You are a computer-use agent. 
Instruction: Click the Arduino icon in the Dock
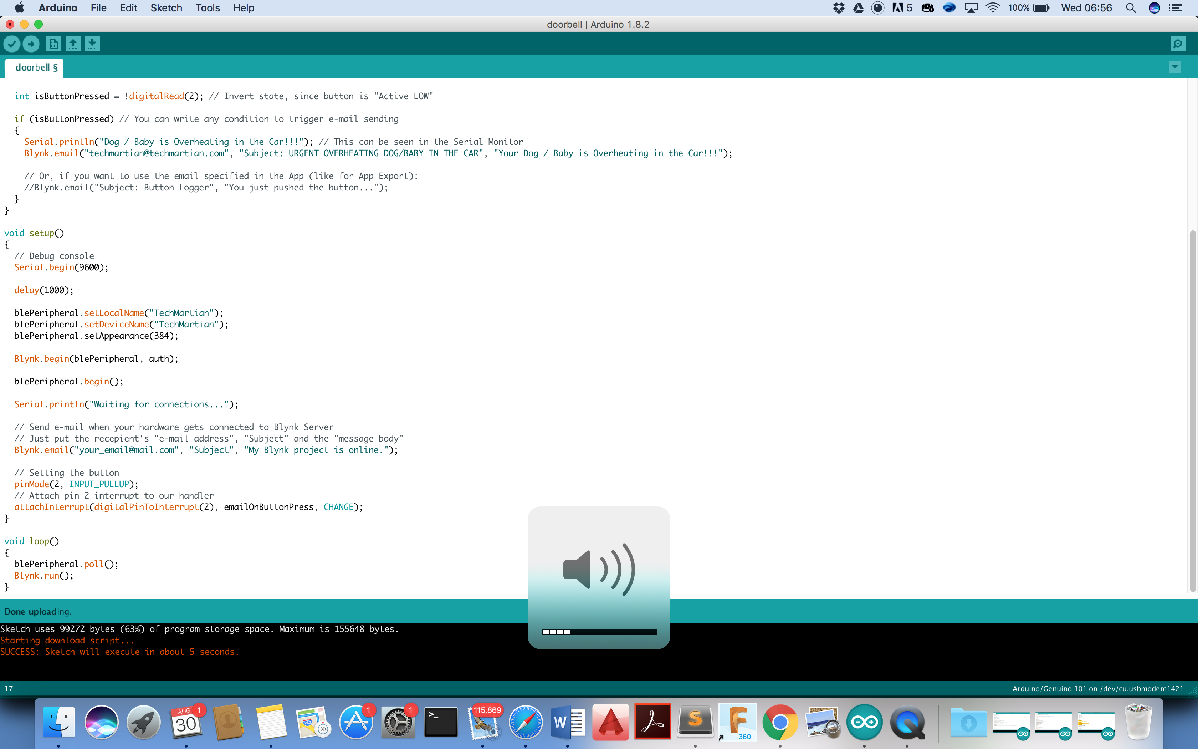[x=865, y=722]
